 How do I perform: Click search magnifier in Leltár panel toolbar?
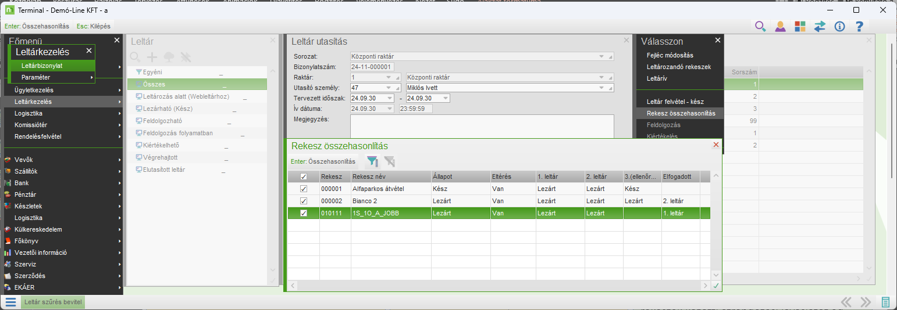click(135, 57)
